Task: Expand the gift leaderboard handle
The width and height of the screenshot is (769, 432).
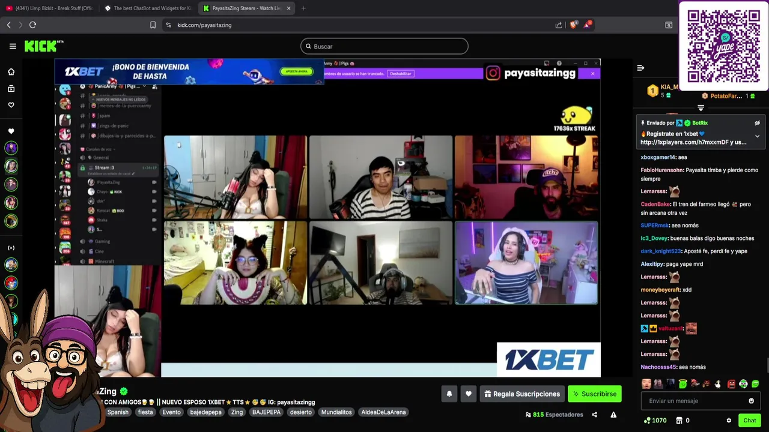Action: (x=701, y=108)
